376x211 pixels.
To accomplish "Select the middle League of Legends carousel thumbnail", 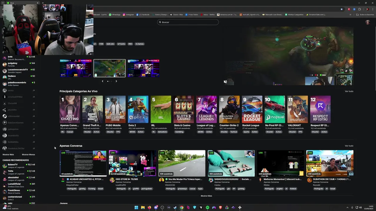I will [x=110, y=68].
